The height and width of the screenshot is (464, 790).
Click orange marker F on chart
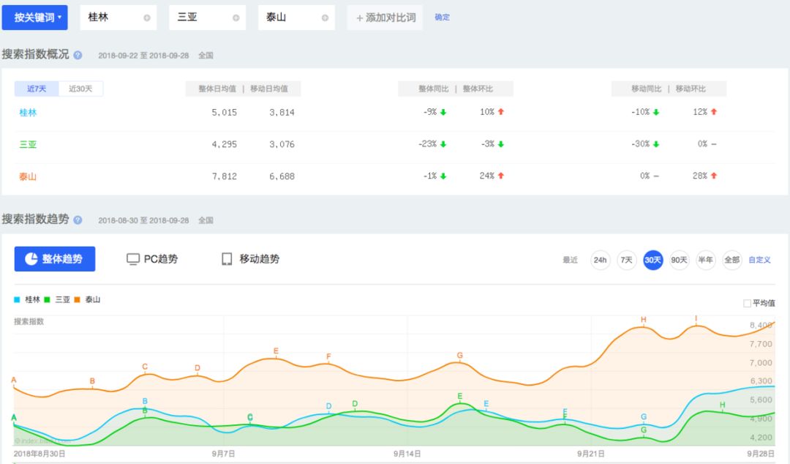pyautogui.click(x=328, y=356)
